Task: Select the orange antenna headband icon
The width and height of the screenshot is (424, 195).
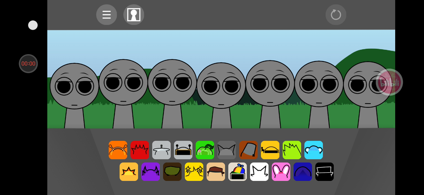Action: tap(118, 150)
